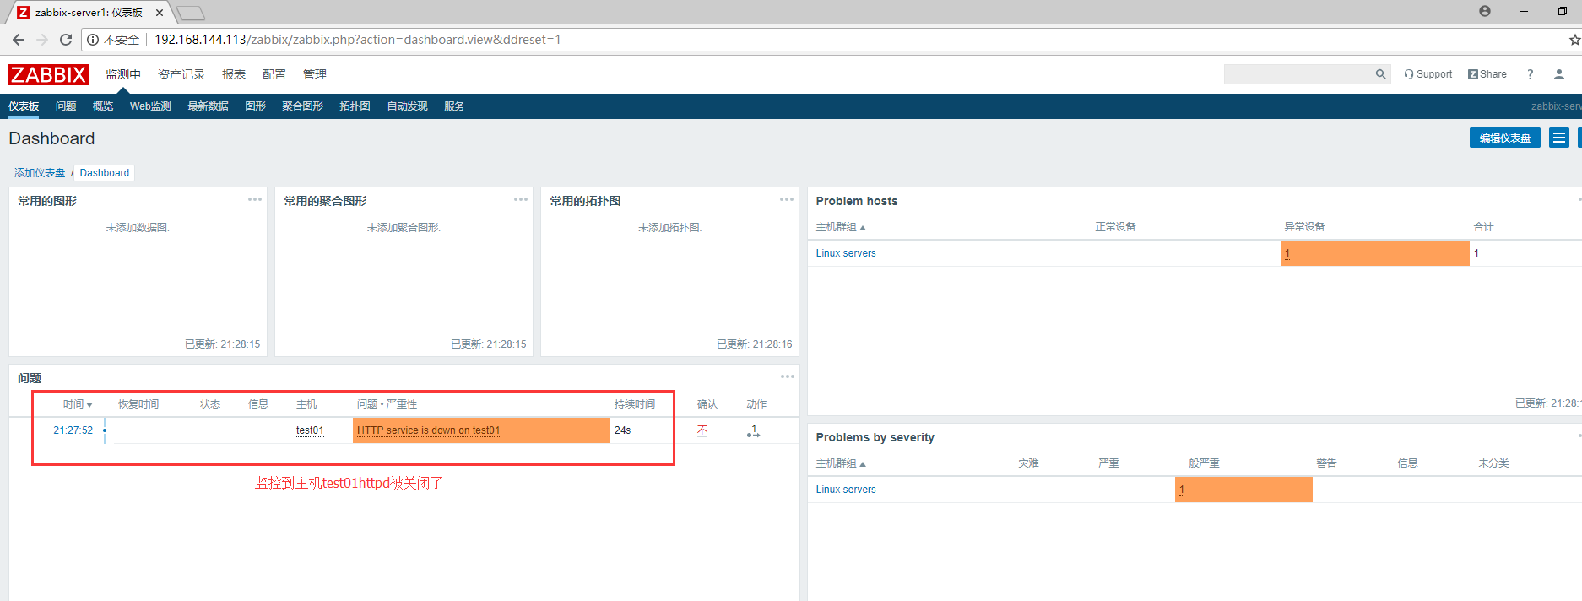Open problem time 21:27:52 link
The image size is (1582, 601).
click(x=73, y=430)
